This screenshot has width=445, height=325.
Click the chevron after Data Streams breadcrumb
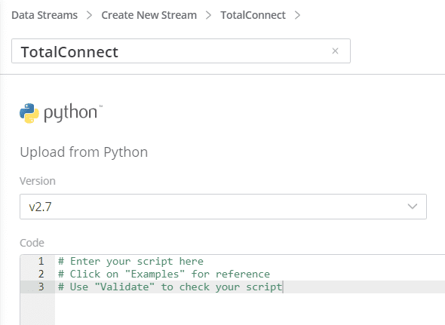click(90, 15)
